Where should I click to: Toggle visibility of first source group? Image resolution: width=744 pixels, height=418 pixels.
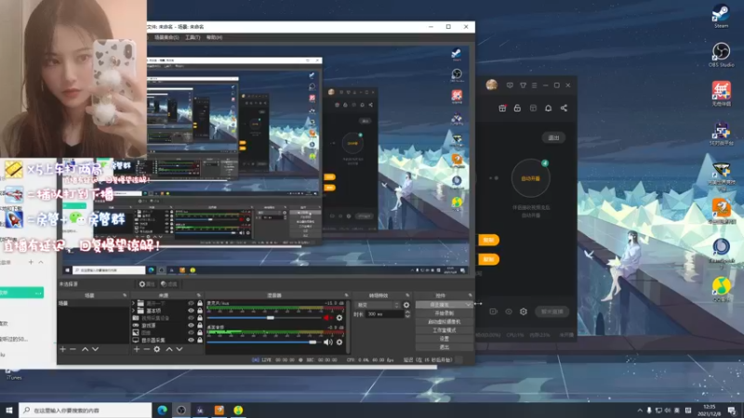click(192, 304)
